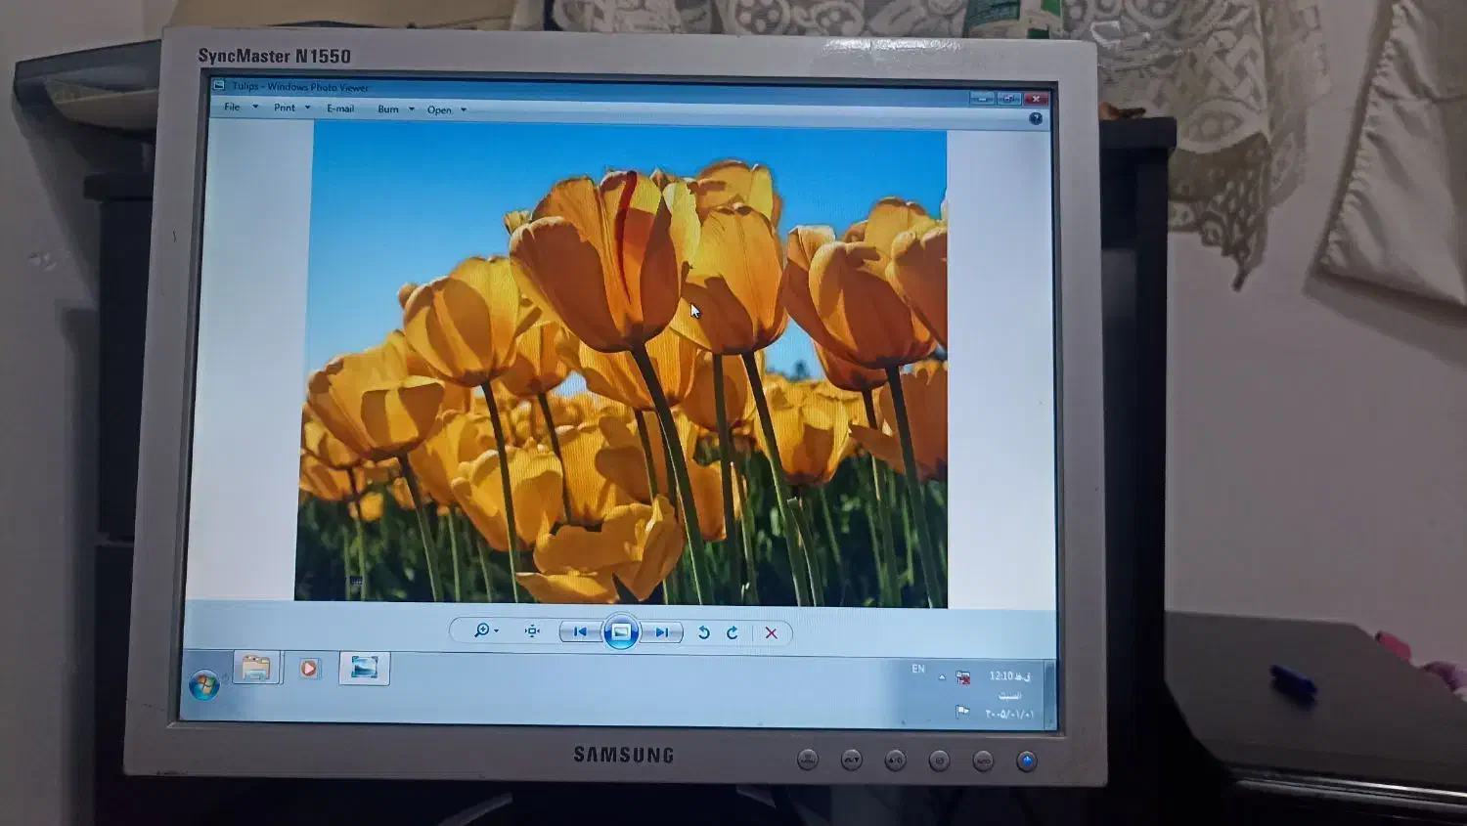Click E-mail in the toolbar
Screen dimensions: 1467x826
(x=340, y=109)
